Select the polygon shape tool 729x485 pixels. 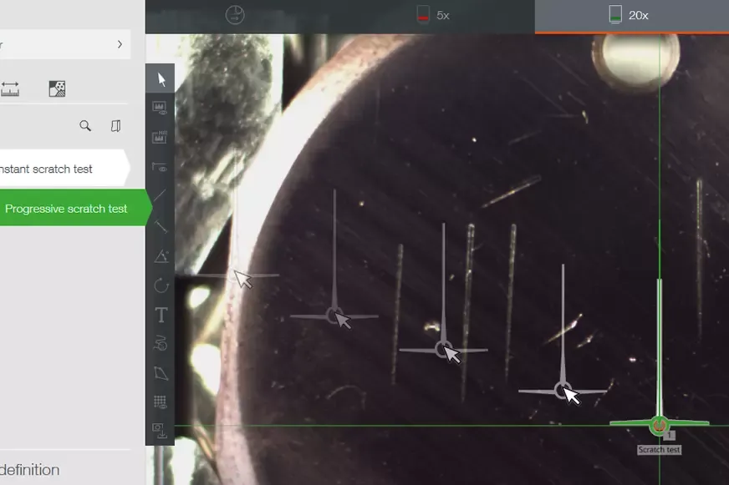pos(161,372)
